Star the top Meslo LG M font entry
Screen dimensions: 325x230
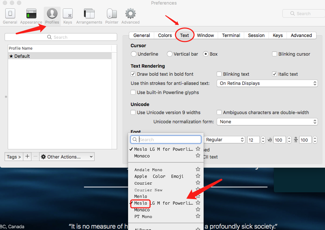[198, 149]
